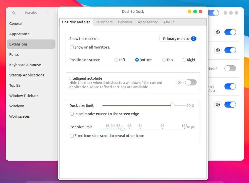Open the About tab
This screenshot has height=183, width=249.
169,22
